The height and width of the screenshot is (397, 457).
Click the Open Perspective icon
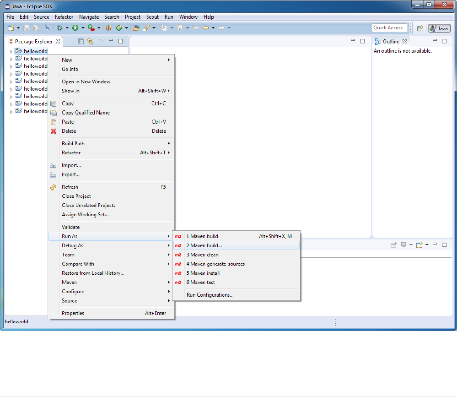(420, 28)
